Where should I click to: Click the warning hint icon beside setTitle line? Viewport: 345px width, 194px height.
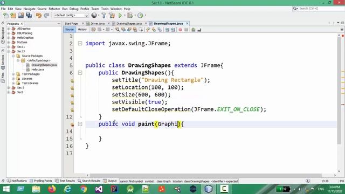pos(72,81)
